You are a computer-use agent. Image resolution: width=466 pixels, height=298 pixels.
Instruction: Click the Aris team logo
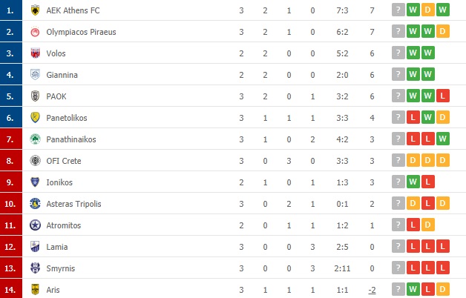(34, 290)
